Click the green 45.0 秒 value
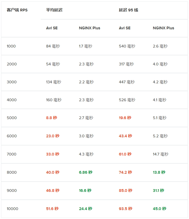Viewport: 189px width, 219px height. (159, 209)
